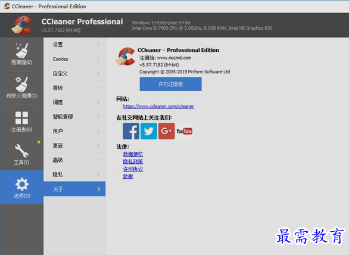The height and width of the screenshot is (255, 349).
Task: Click the 许可证信息 license info button
Action: 171,84
